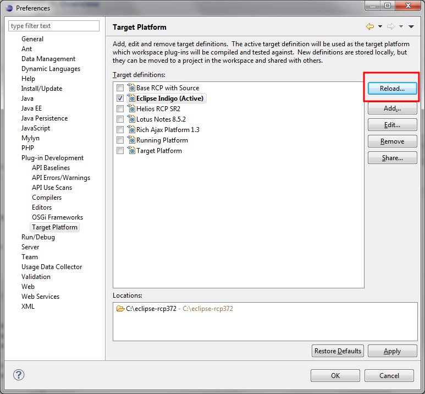Click the help question mark icon

[18, 375]
